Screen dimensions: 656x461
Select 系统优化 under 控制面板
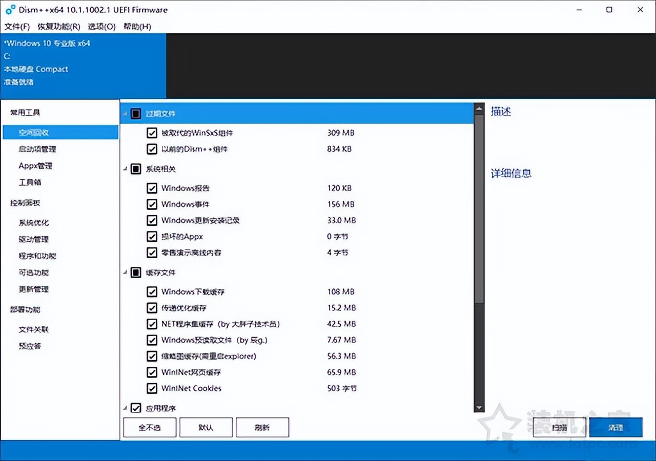(33, 222)
